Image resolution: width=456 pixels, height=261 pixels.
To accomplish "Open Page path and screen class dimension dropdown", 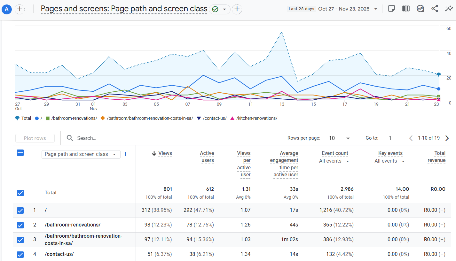I will click(81, 154).
